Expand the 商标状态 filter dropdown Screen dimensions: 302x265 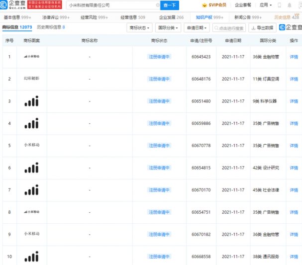(x=139, y=28)
